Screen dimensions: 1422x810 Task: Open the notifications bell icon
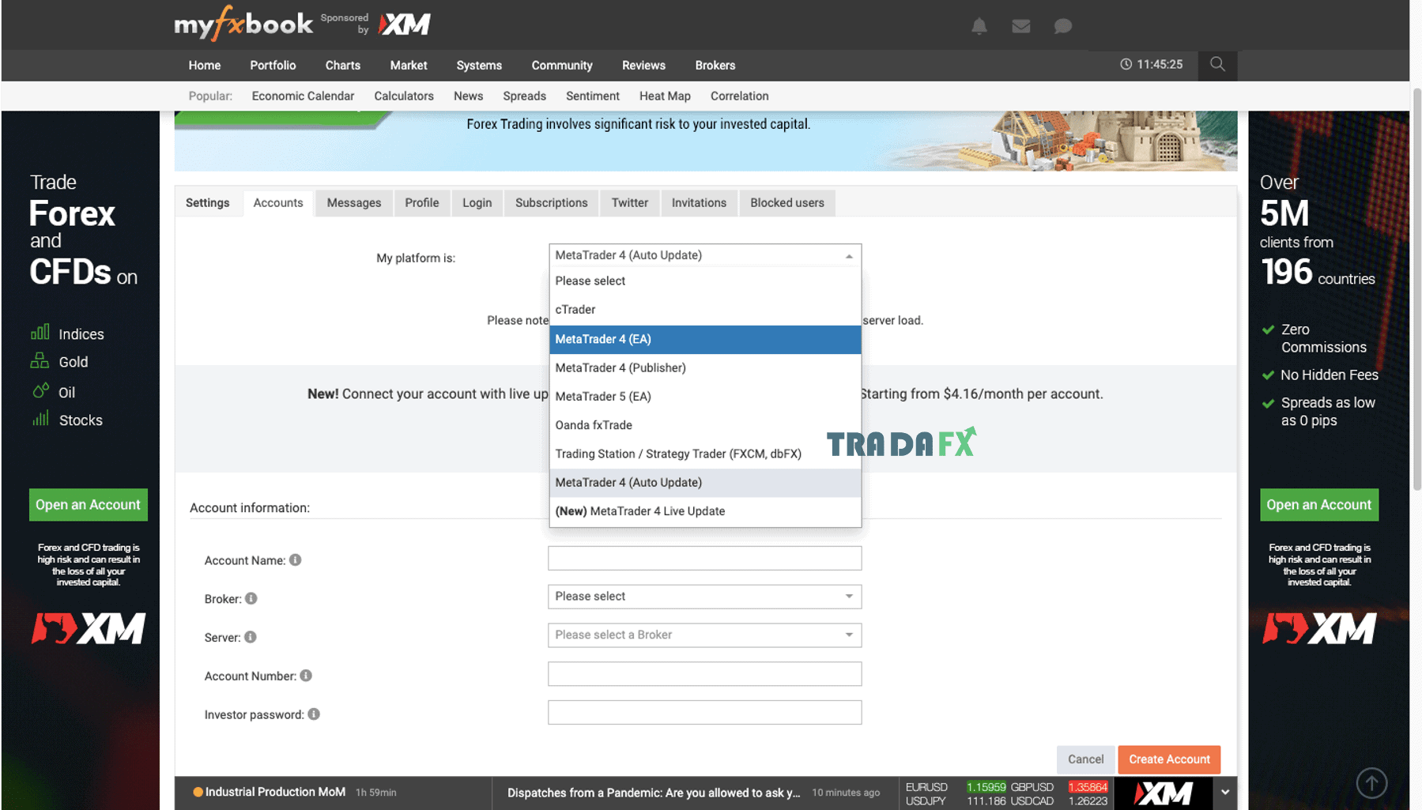[x=979, y=26]
